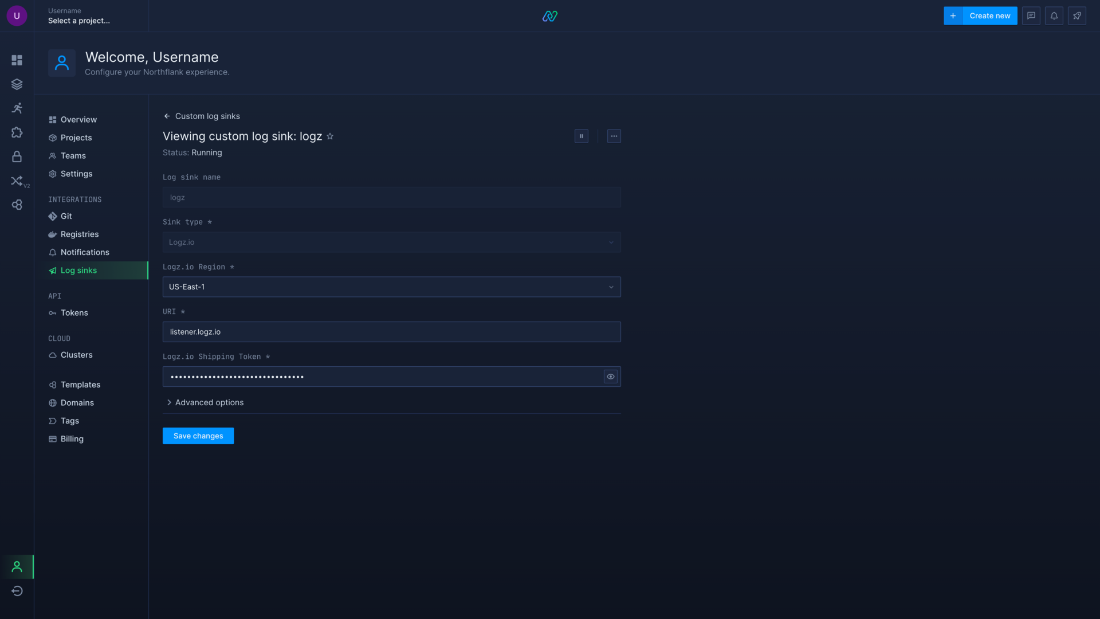Click the Log sink name field
This screenshot has height=619, width=1100.
click(x=392, y=197)
